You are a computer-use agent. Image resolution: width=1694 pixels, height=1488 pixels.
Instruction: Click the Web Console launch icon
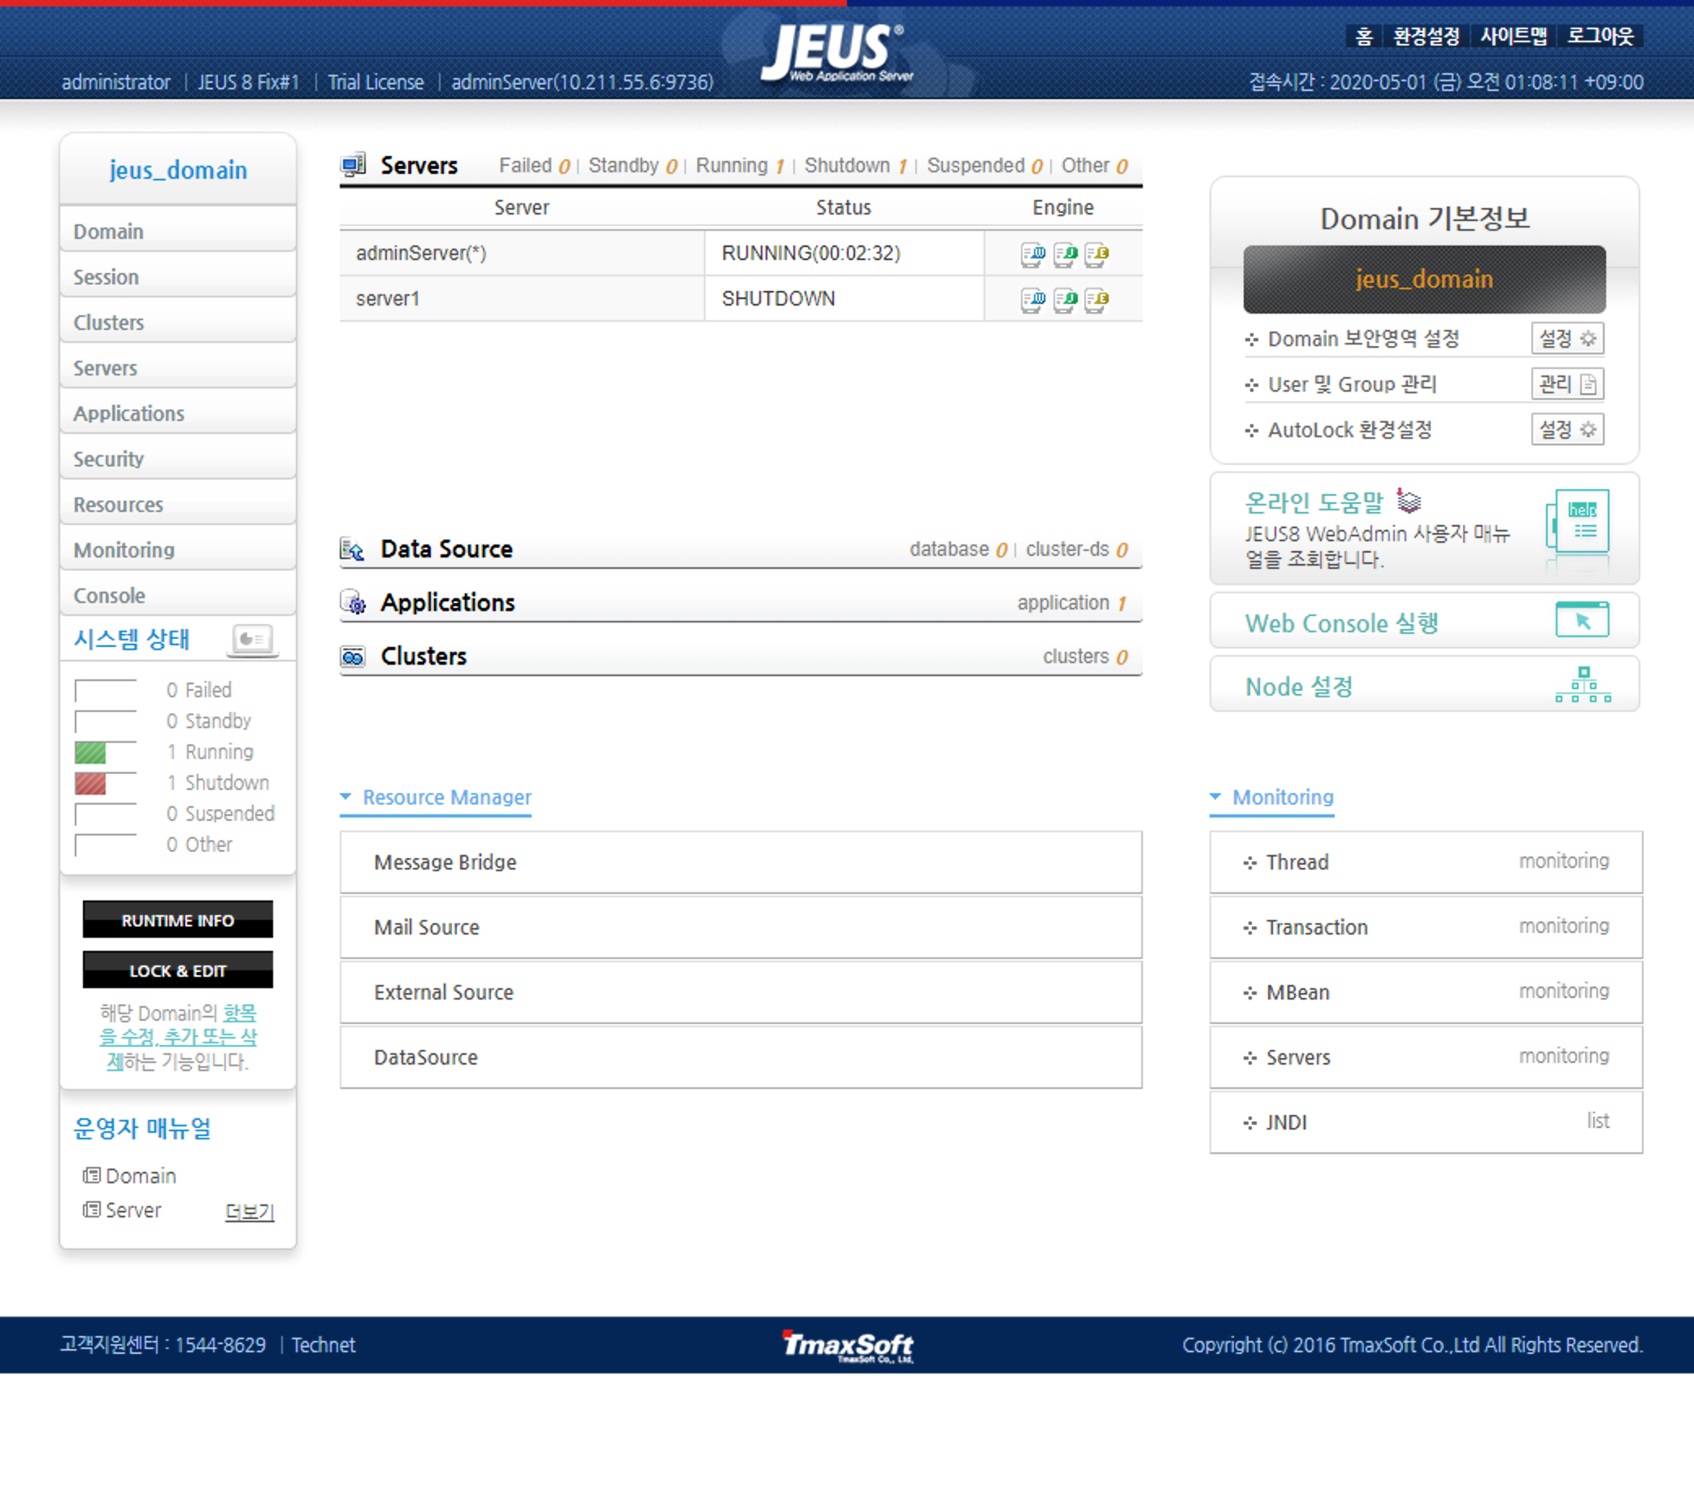click(1581, 620)
